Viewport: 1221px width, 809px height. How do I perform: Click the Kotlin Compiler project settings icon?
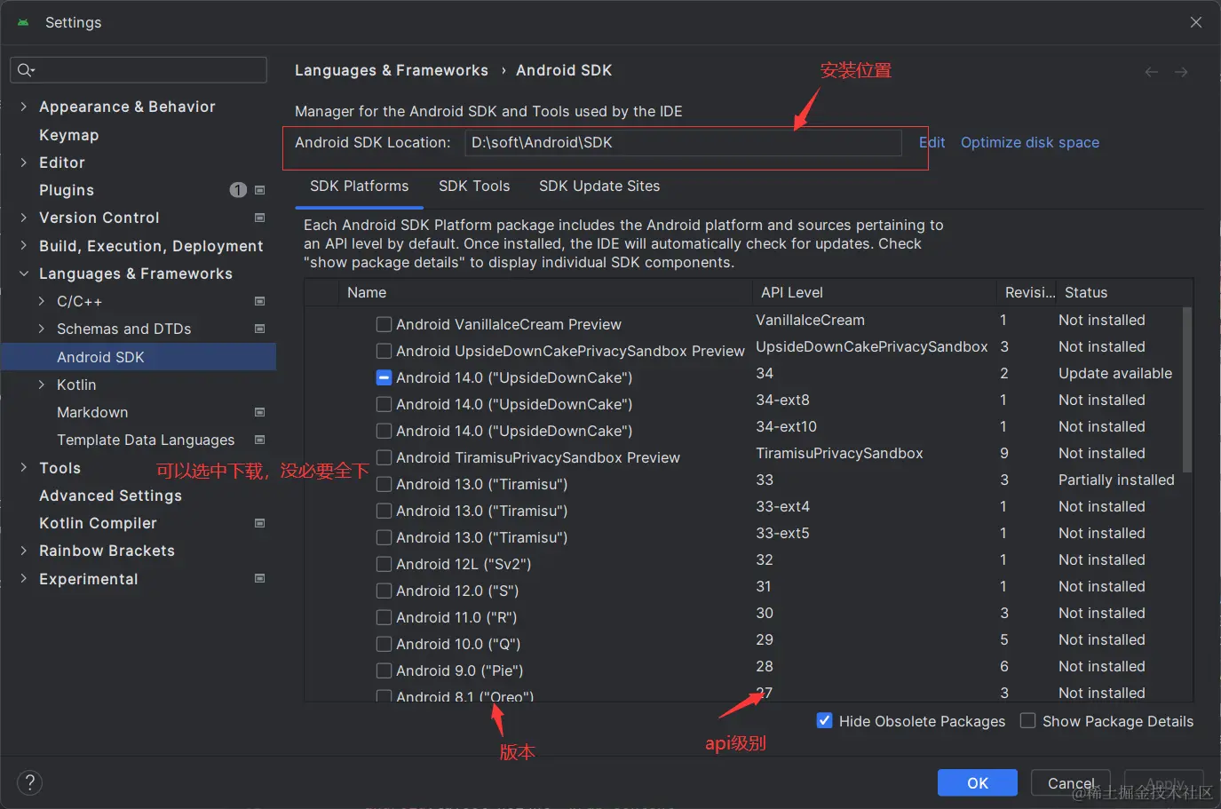click(260, 523)
